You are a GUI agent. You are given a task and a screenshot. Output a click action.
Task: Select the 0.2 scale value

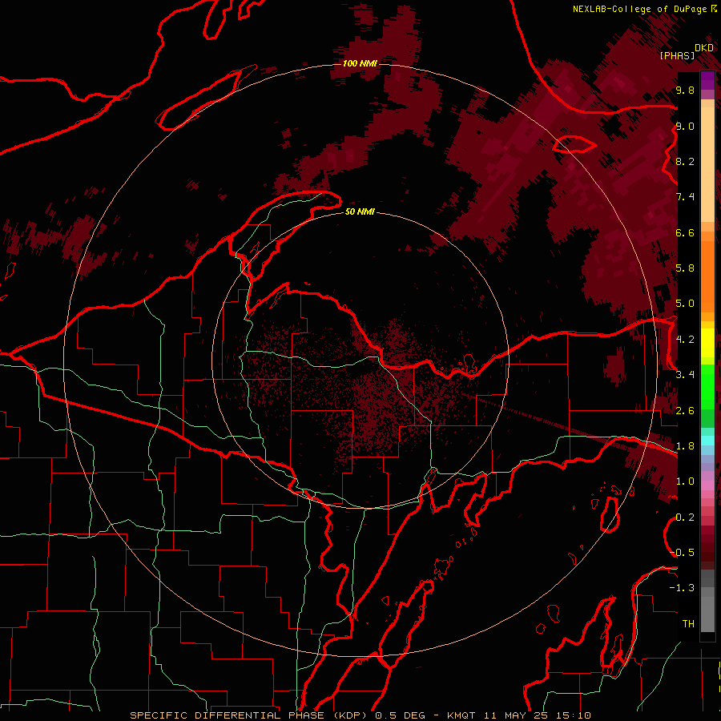click(x=685, y=518)
